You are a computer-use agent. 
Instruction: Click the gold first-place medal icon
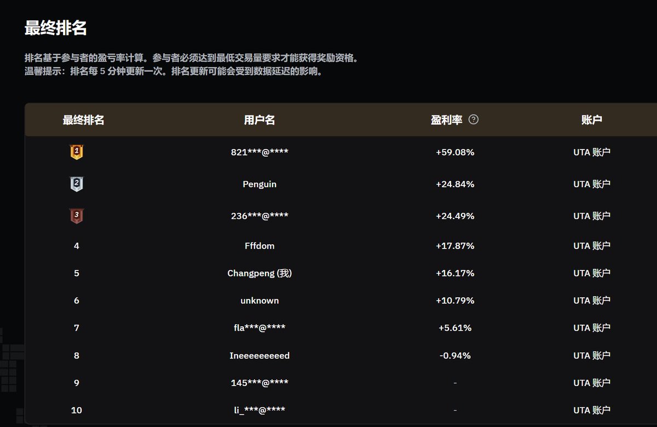click(x=77, y=152)
